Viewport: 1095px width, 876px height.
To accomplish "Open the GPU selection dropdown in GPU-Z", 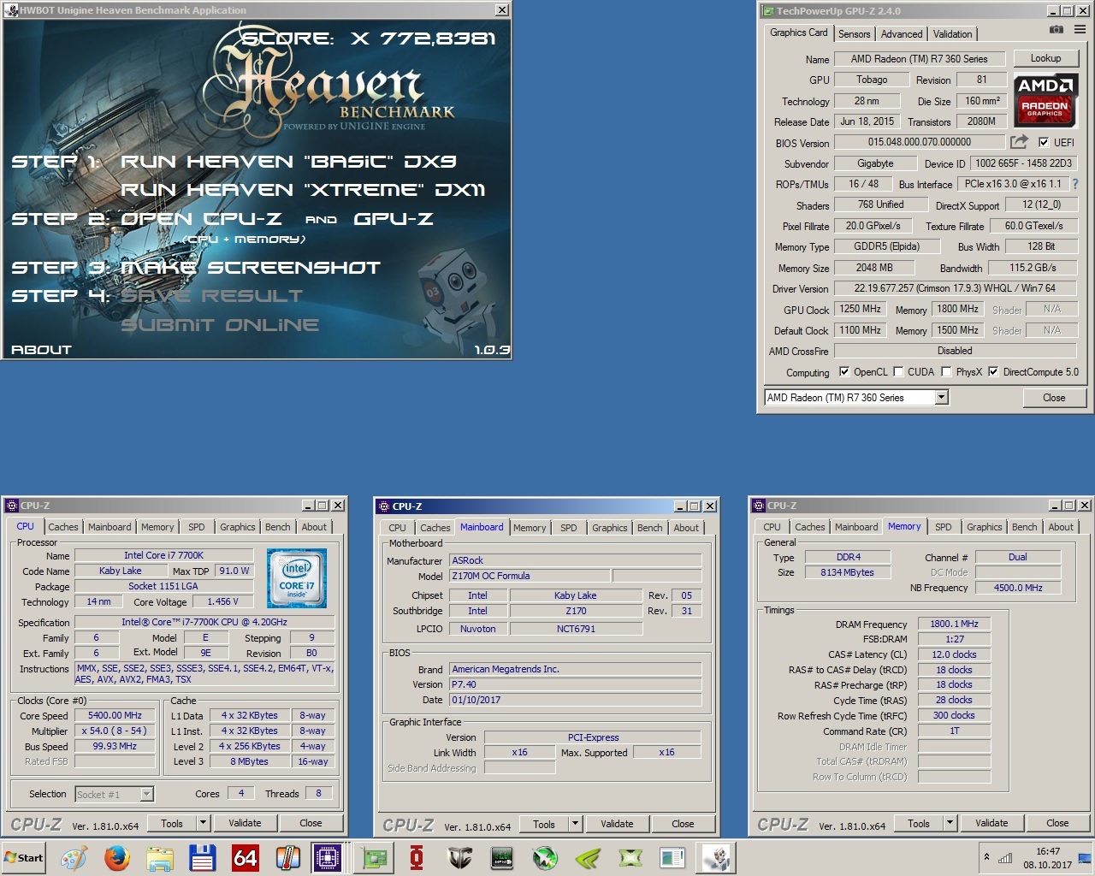I will [x=941, y=397].
